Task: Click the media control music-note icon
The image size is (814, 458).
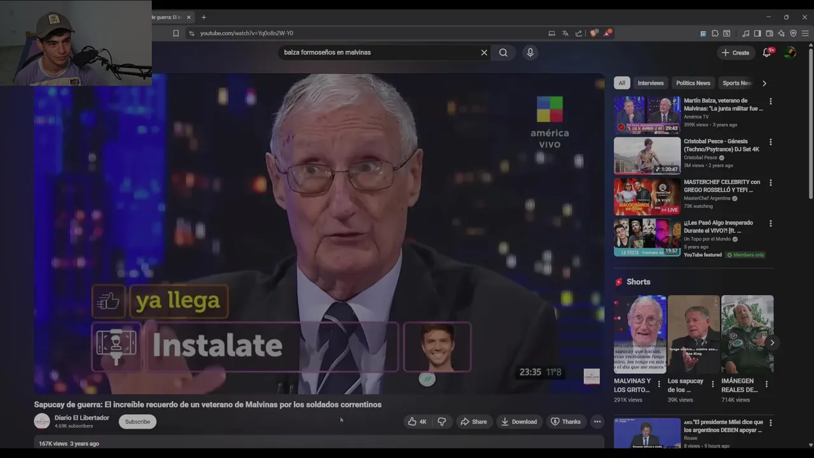Action: [746, 33]
